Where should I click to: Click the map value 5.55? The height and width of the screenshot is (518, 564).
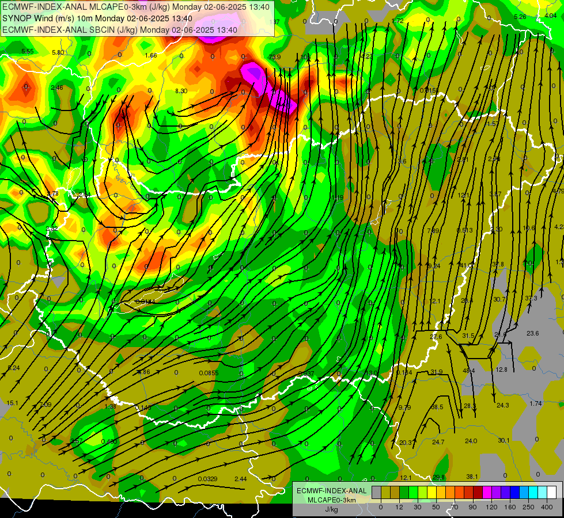pyautogui.click(x=27, y=51)
